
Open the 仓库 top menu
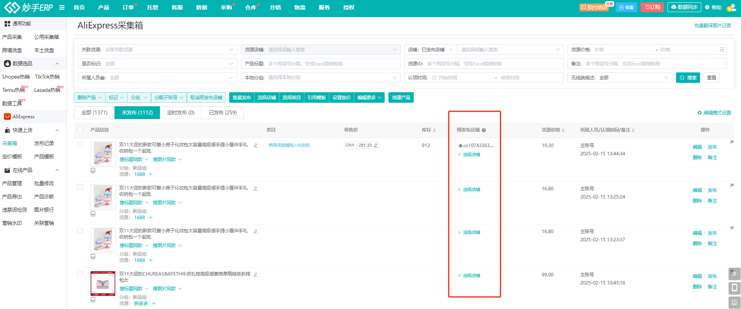tap(251, 7)
